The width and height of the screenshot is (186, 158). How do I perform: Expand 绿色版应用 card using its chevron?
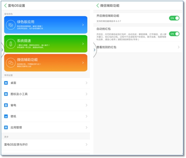[x=83, y=25]
